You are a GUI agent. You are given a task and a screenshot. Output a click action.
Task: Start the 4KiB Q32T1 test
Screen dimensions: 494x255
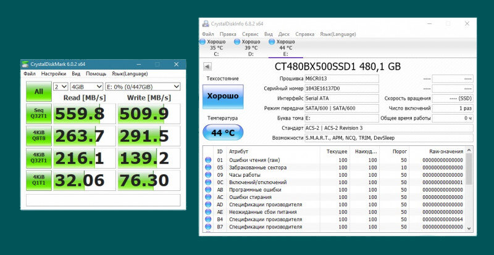click(39, 158)
